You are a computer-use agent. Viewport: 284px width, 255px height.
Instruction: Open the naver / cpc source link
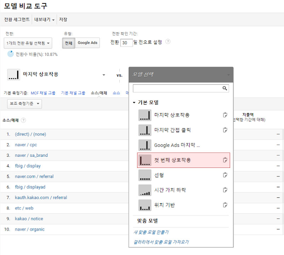click(26, 145)
